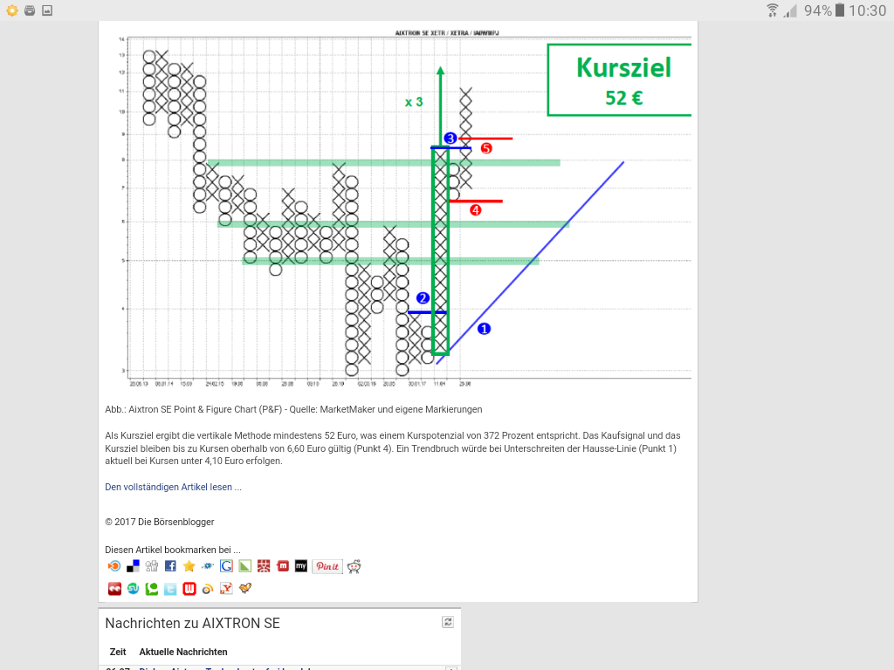894x670 pixels.
Task: Share article on StumbleUpon
Action: pyautogui.click(x=133, y=589)
